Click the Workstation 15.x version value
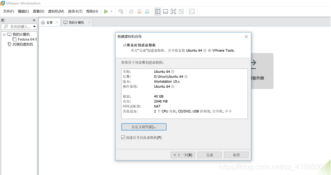 tap(167, 82)
